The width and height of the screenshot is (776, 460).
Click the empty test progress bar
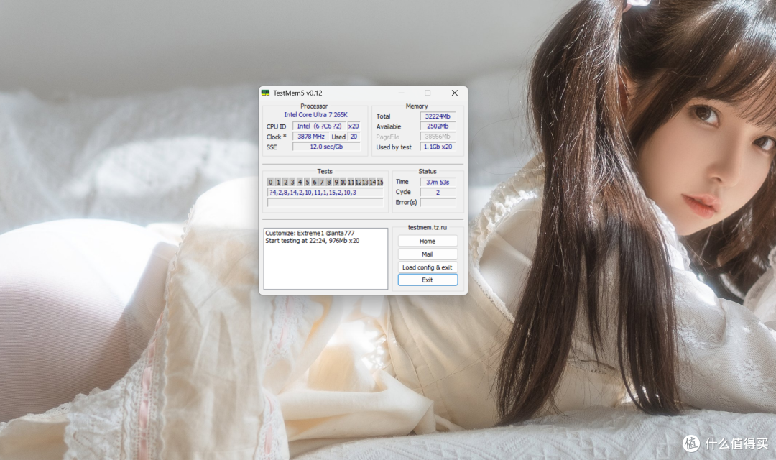pyautogui.click(x=325, y=203)
